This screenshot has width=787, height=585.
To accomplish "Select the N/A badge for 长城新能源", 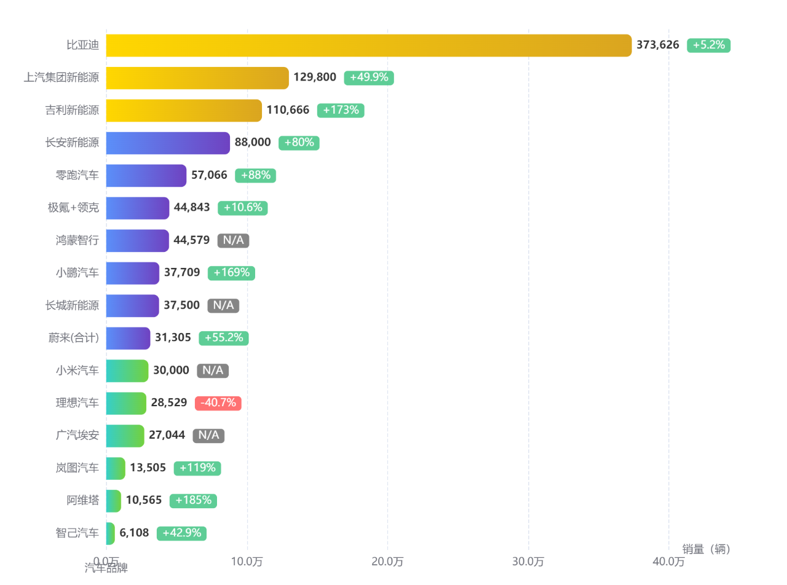I will pos(223,305).
